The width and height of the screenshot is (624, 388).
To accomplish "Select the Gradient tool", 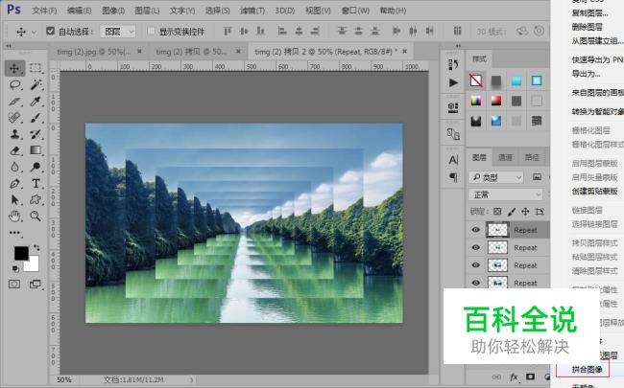I will coord(36,150).
